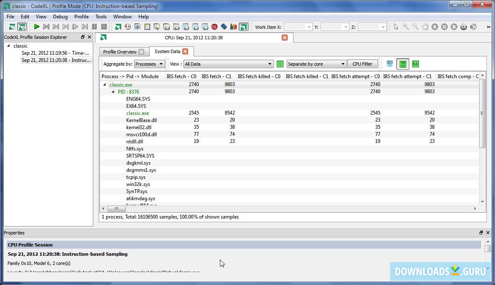Viewport: 495px width, 285px height.
Task: Open the View All Data dropdown
Action: point(228,64)
